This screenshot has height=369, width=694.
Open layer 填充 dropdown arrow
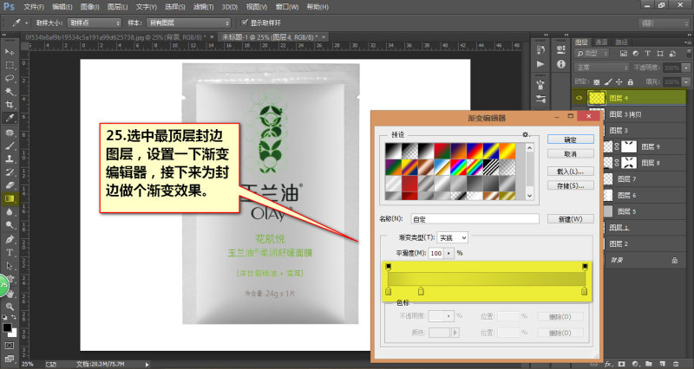pyautogui.click(x=686, y=82)
